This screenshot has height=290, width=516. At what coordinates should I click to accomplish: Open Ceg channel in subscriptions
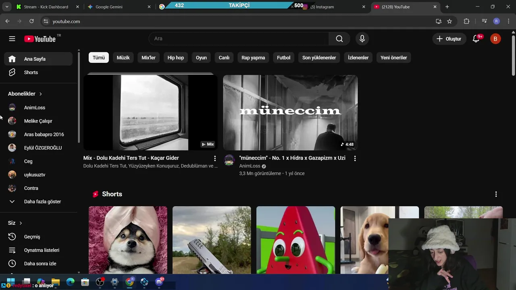click(x=38, y=161)
